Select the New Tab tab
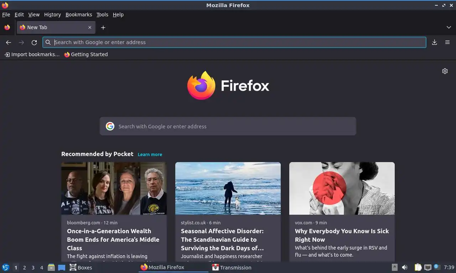The width and height of the screenshot is (456, 273). (x=56, y=27)
